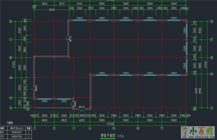Click axis bubble B on the left side
217x140 pixels.
coord(11,58)
